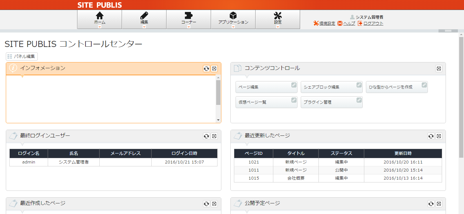Close the 最近作成したページ panel
Image resolution: width=464 pixels, height=214 pixels.
click(214, 204)
